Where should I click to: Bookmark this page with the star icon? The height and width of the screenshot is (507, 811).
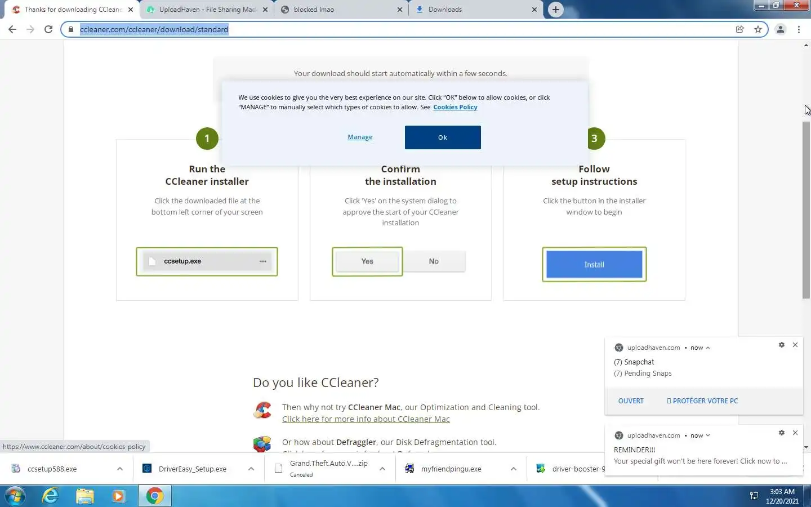758,29
